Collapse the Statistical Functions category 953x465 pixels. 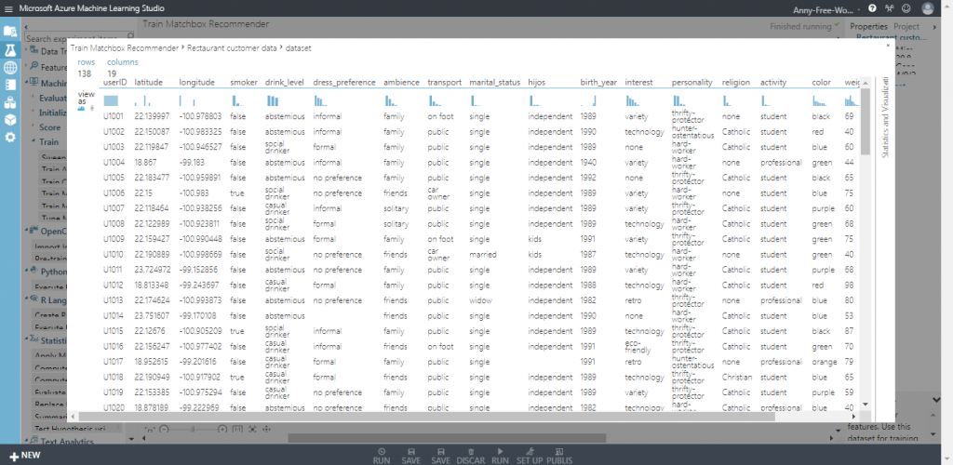[26, 340]
